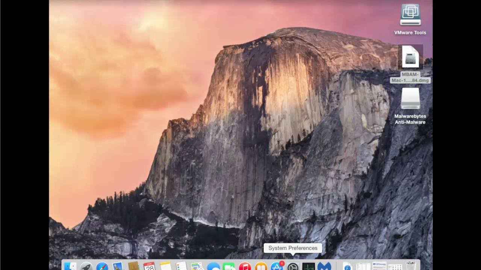481x270 pixels.
Task: Open the Malwarebytes Anti-Malware mounted volume
Action: point(410,99)
